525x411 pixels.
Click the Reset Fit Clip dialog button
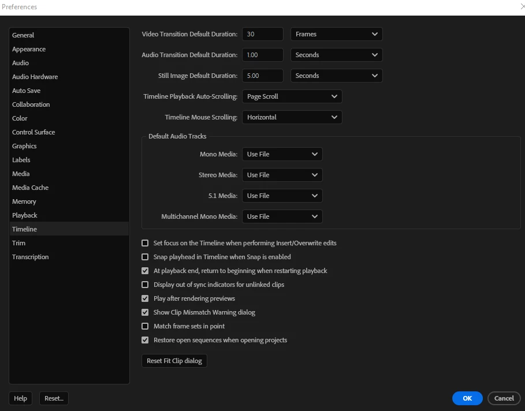coord(174,361)
